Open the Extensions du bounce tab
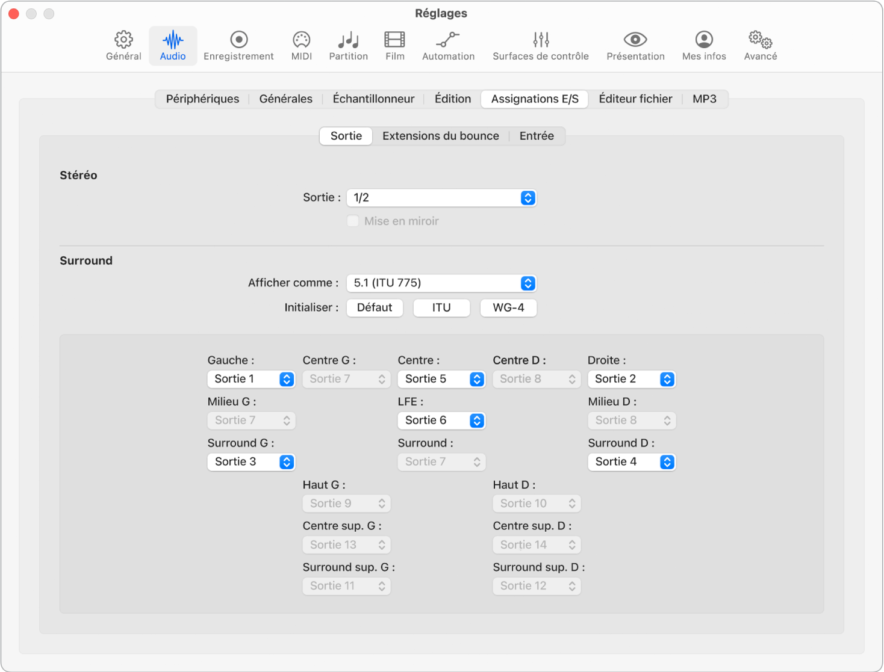 pos(440,135)
